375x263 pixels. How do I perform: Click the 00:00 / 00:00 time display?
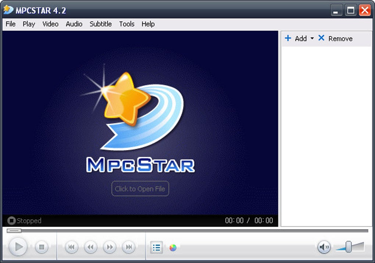point(249,220)
